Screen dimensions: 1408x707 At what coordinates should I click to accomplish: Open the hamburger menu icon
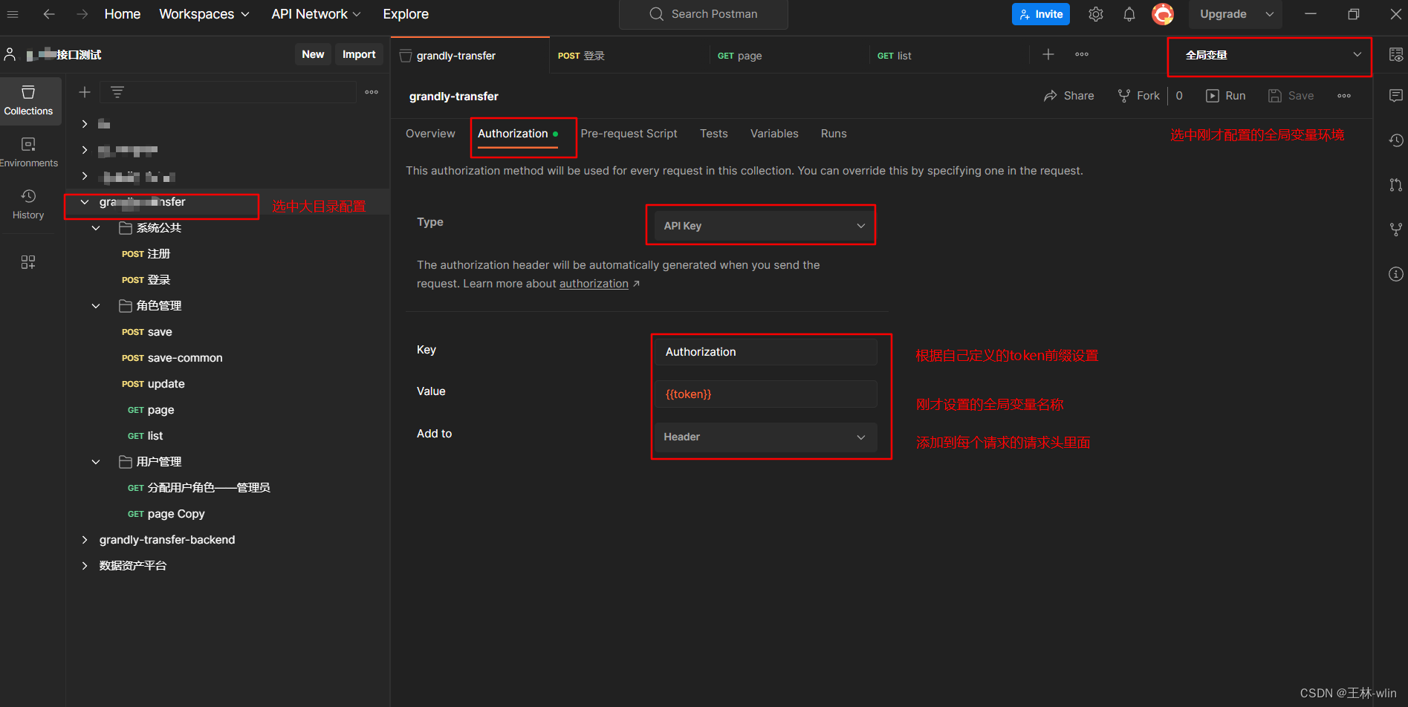(13, 14)
